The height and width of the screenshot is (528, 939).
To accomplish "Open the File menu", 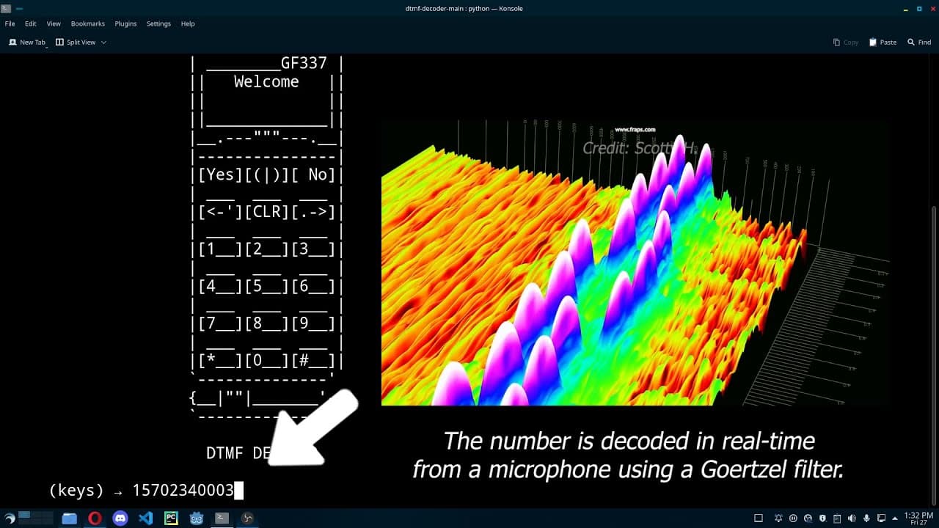I will tap(10, 23).
